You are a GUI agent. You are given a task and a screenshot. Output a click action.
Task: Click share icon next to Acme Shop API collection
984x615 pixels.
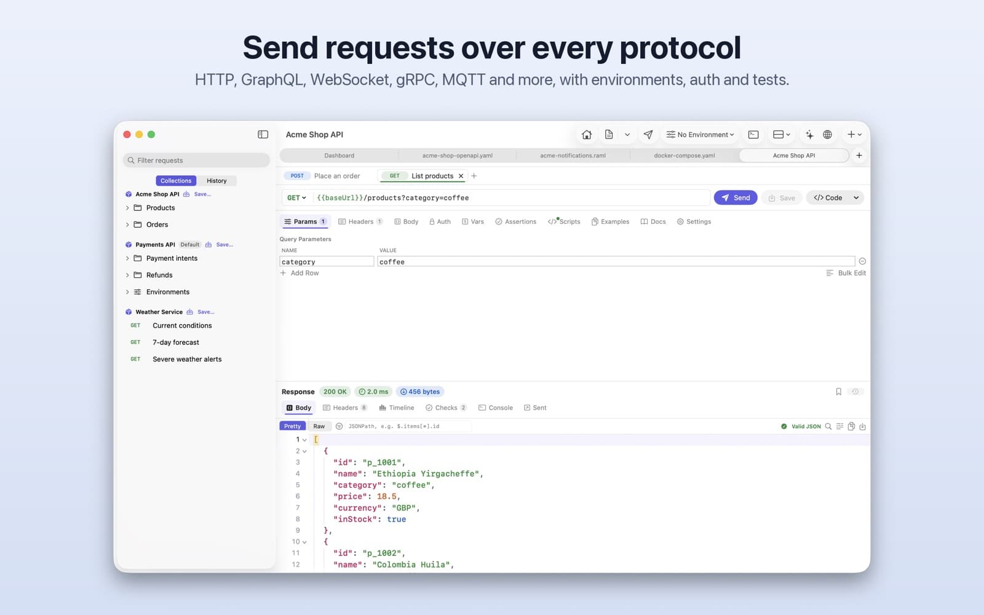pos(186,194)
